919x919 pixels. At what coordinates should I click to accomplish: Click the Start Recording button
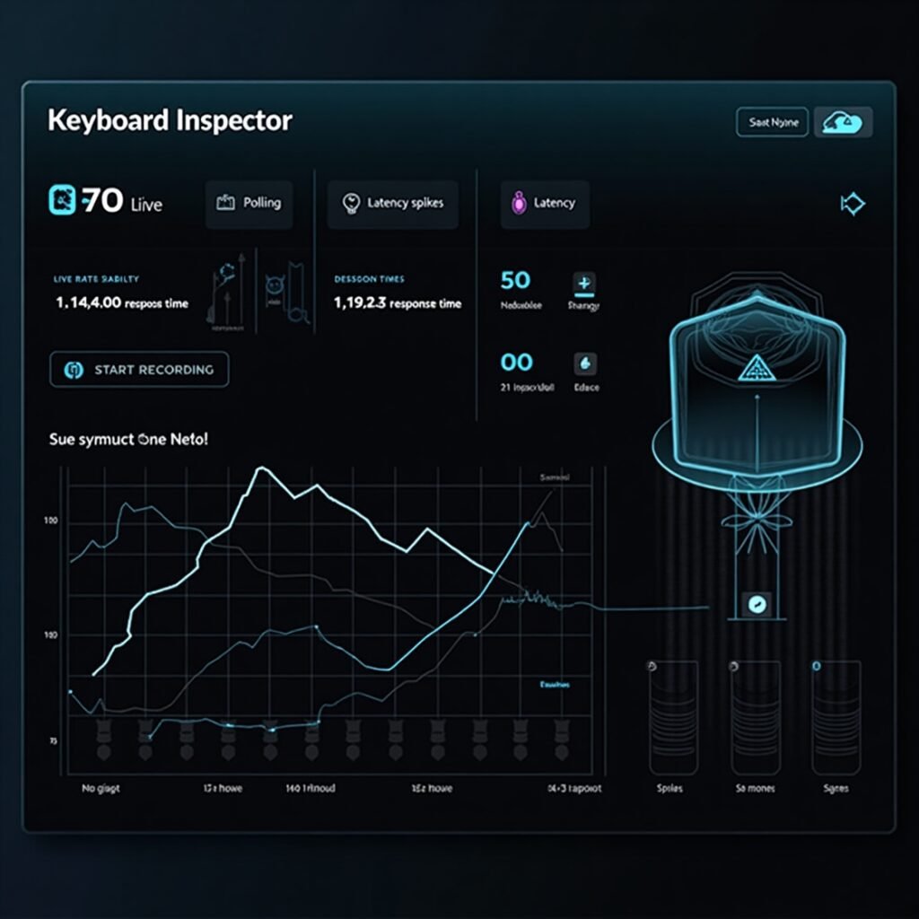tap(138, 370)
